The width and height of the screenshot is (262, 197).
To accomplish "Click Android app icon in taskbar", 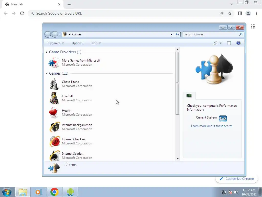I will [x=70, y=192].
